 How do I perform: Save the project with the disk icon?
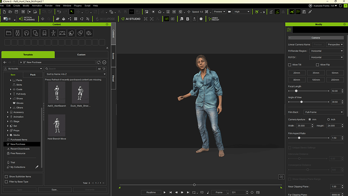coord(17,12)
